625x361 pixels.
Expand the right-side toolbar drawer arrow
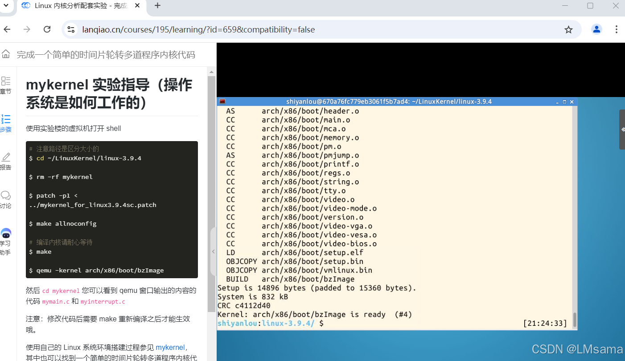[x=622, y=130]
